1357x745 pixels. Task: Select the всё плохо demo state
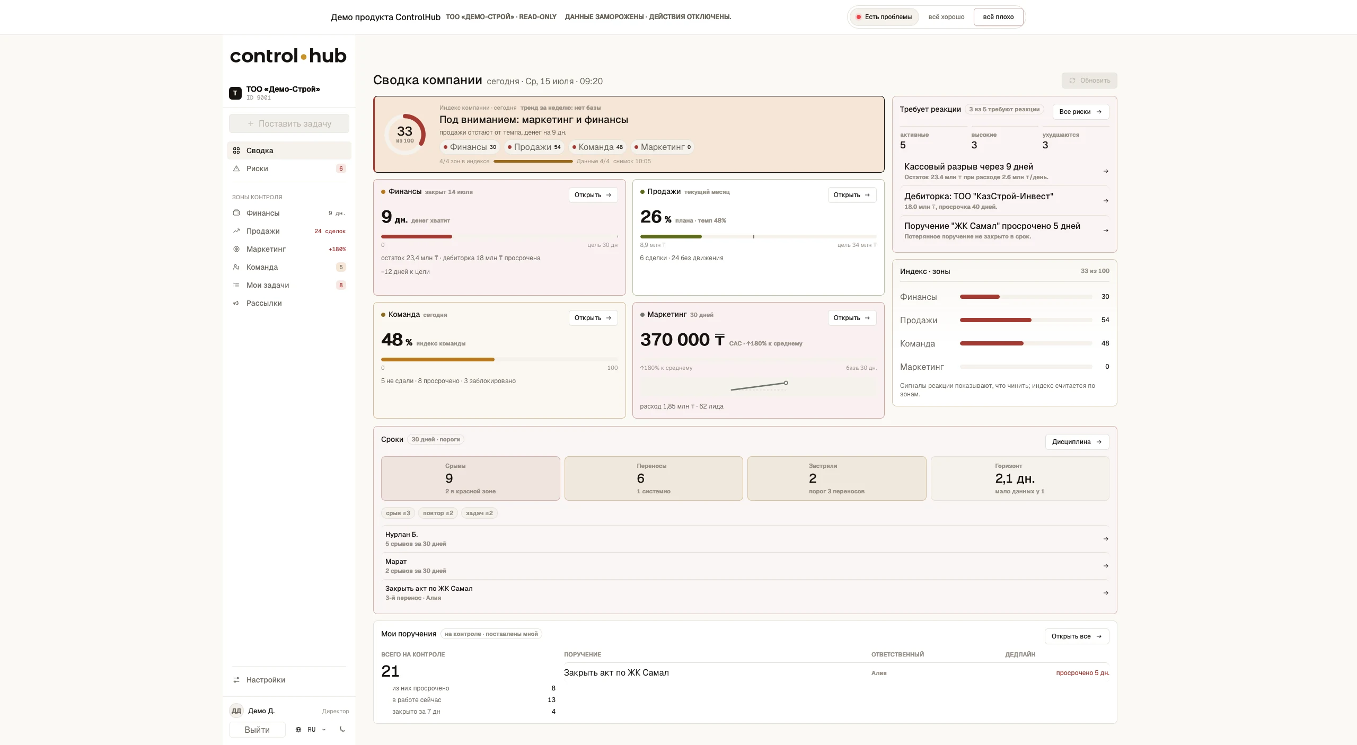point(998,17)
